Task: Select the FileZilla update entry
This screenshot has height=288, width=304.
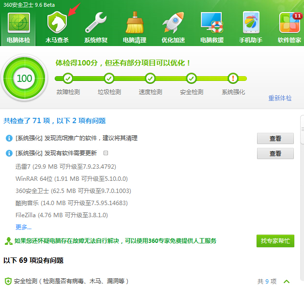Action: tap(61, 215)
